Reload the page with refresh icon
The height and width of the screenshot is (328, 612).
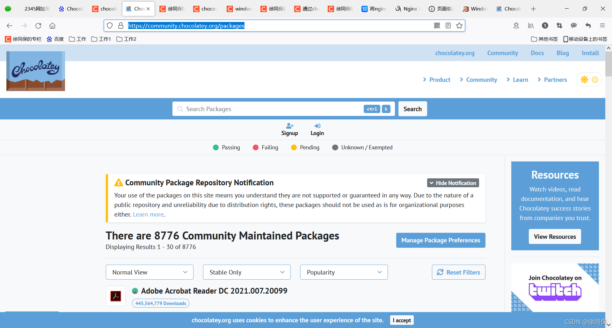(x=38, y=26)
